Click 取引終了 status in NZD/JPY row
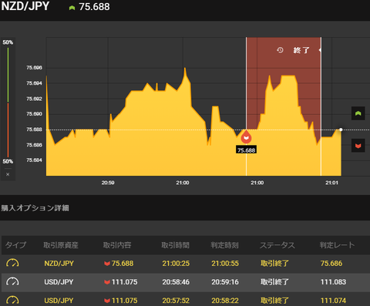 tap(274, 264)
